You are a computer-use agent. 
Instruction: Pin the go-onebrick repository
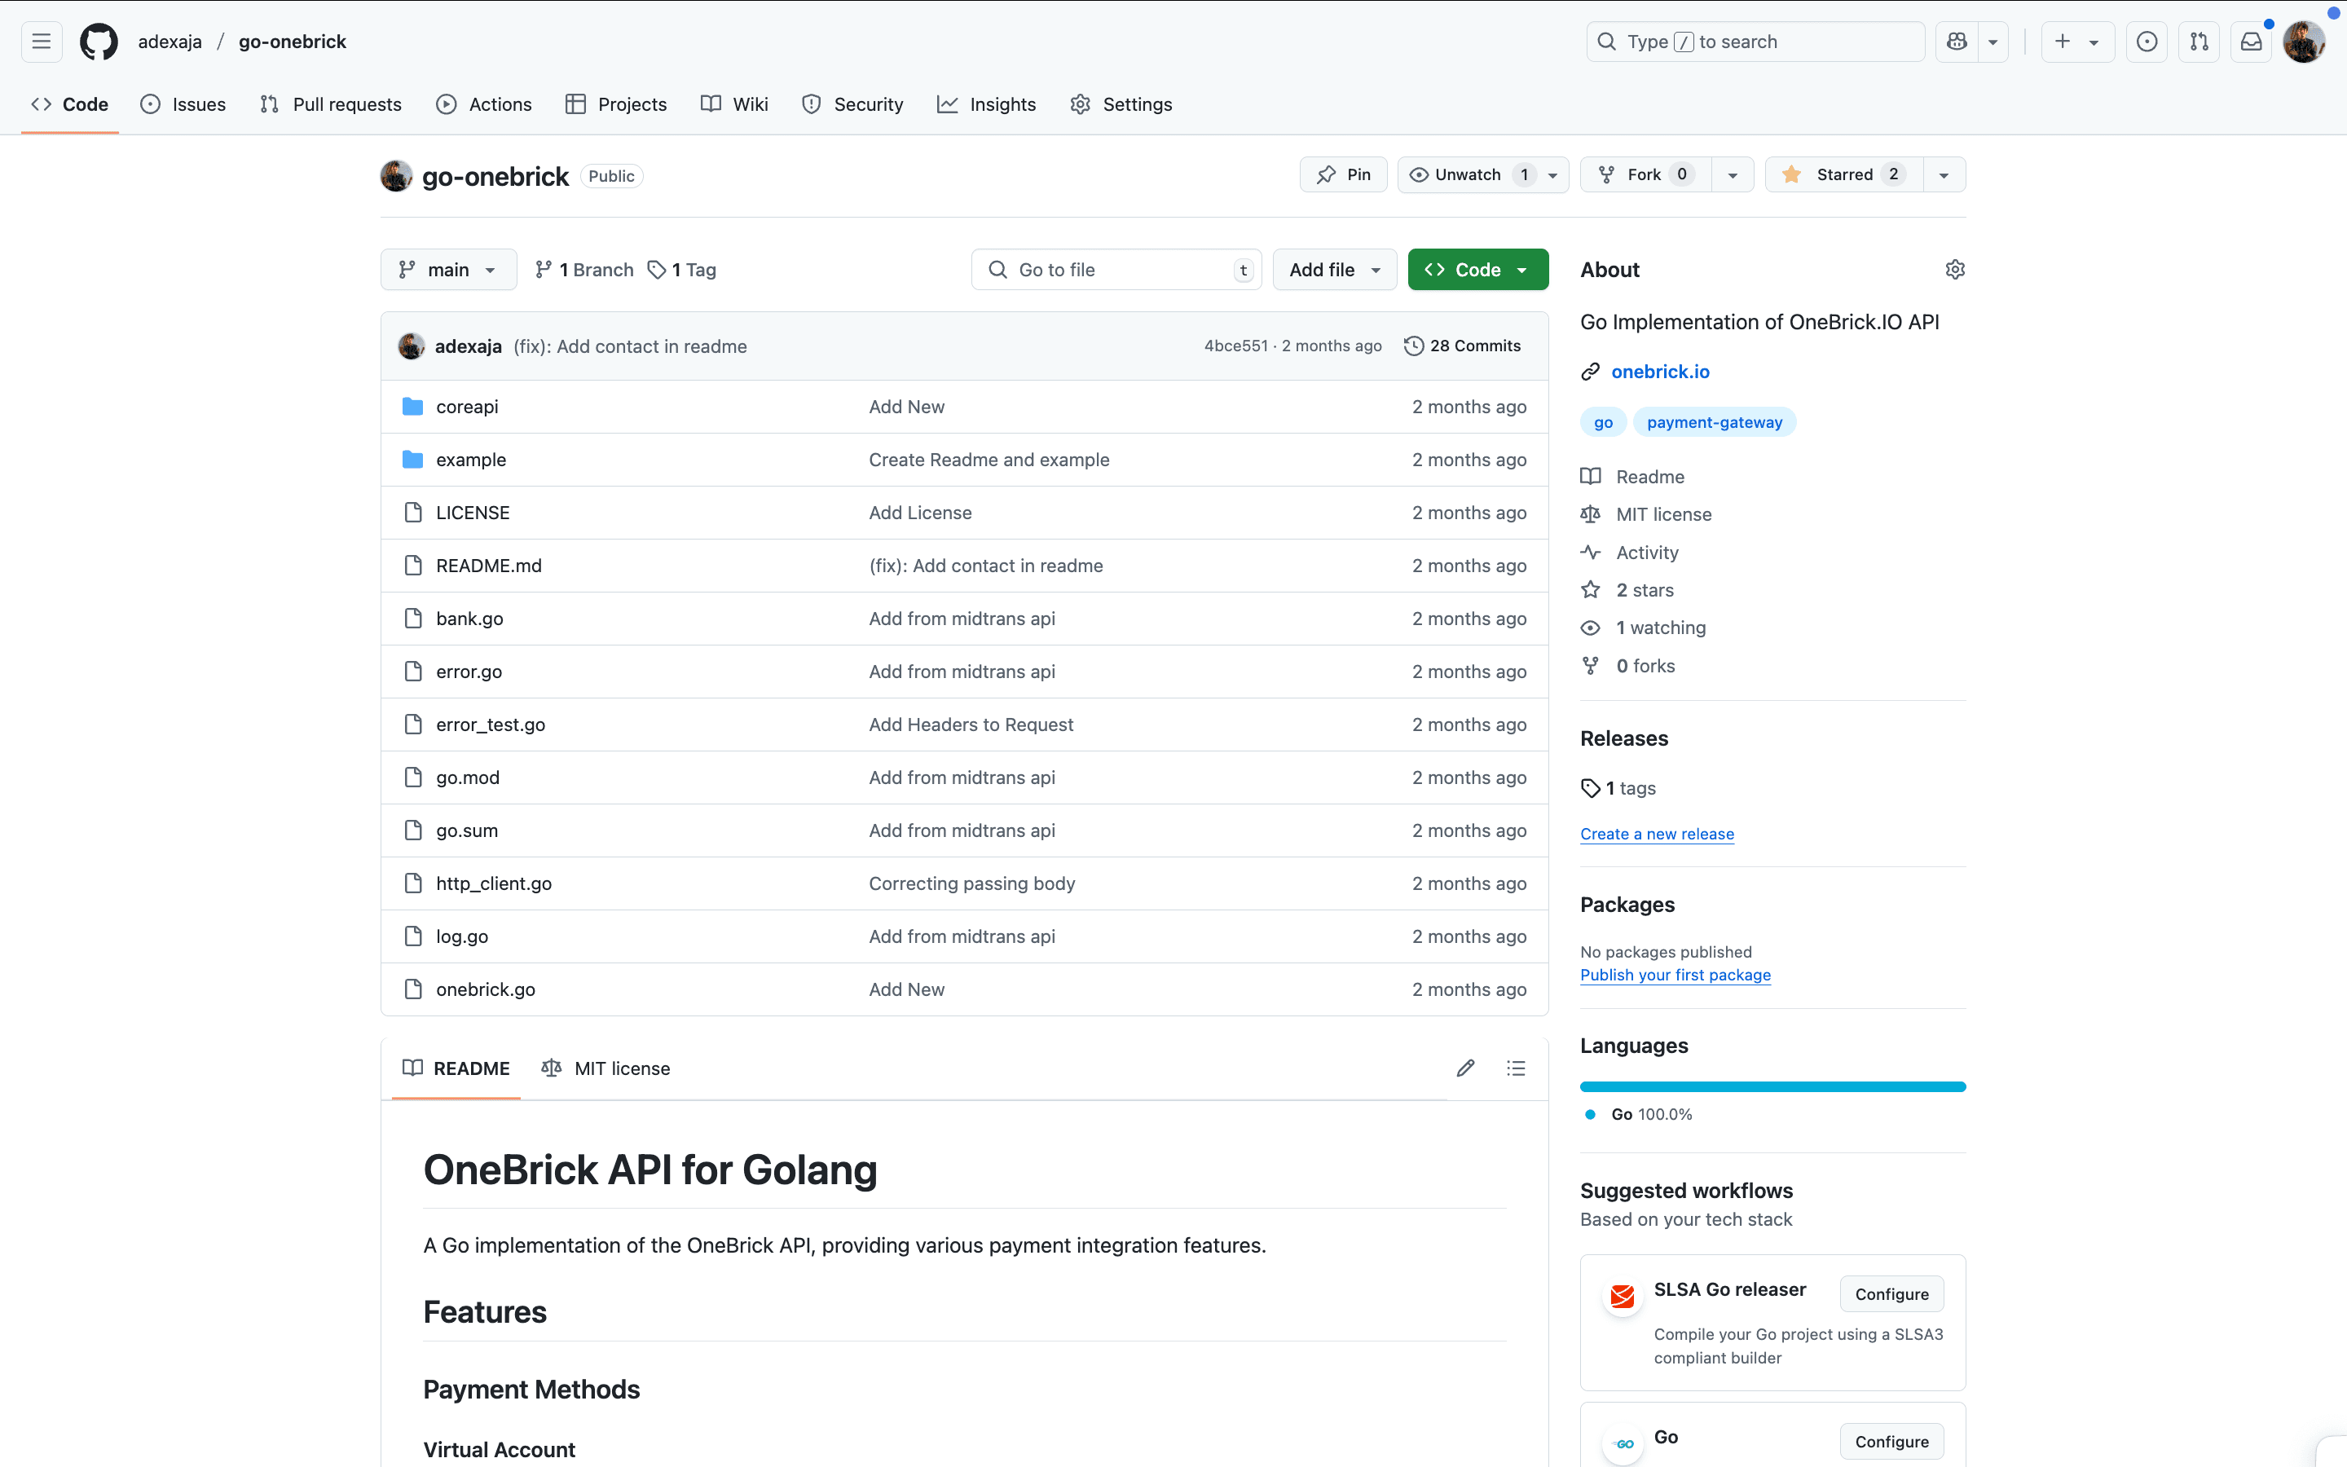[1343, 174]
